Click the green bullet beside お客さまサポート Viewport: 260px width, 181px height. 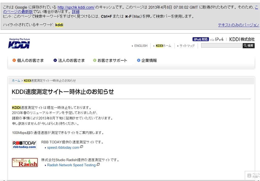tap(95, 60)
